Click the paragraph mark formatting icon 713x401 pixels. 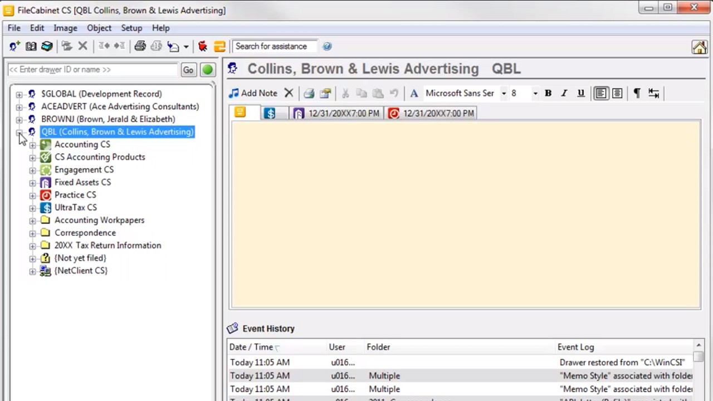tap(637, 93)
